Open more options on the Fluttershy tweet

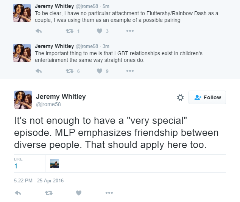pyautogui.click(x=130, y=31)
